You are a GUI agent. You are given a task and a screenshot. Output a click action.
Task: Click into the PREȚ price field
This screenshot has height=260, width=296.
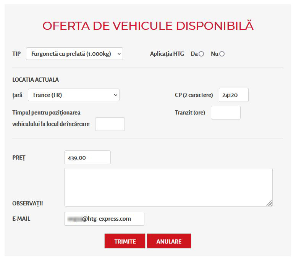point(87,157)
